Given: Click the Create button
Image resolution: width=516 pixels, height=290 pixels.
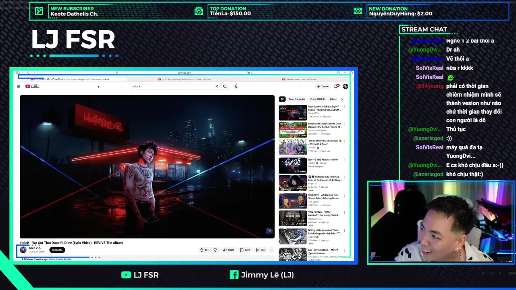Looking at the screenshot, I should pos(322,86).
